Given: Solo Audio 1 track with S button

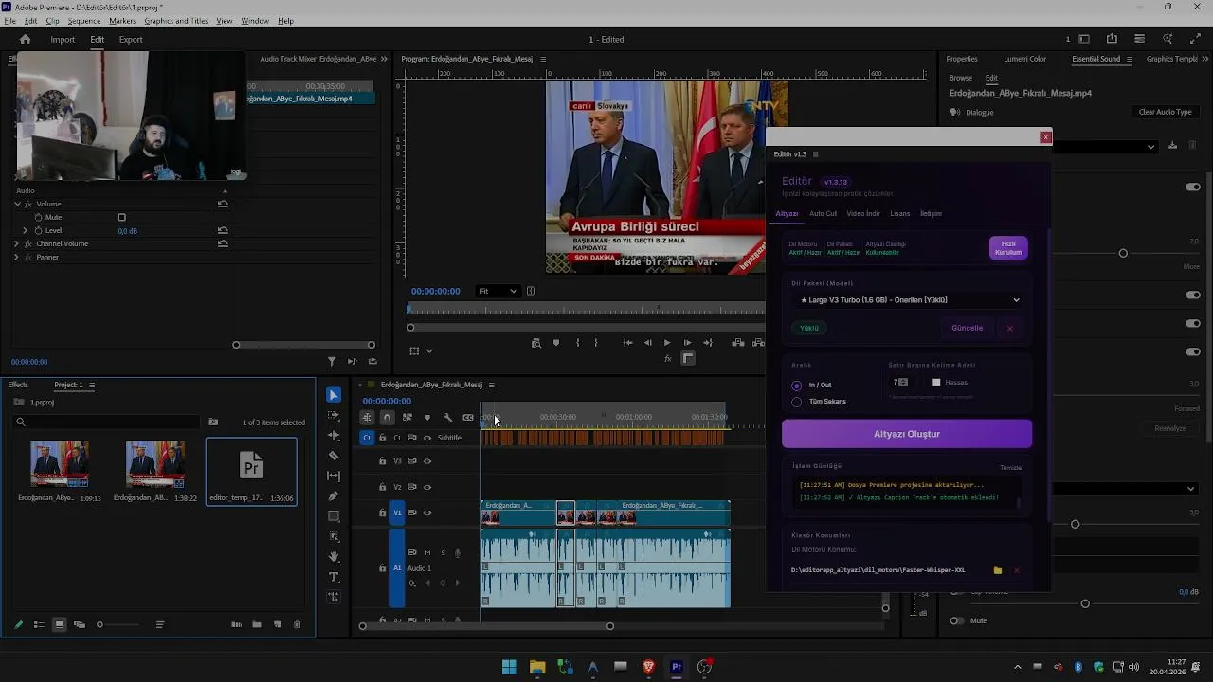Looking at the screenshot, I should [x=443, y=552].
